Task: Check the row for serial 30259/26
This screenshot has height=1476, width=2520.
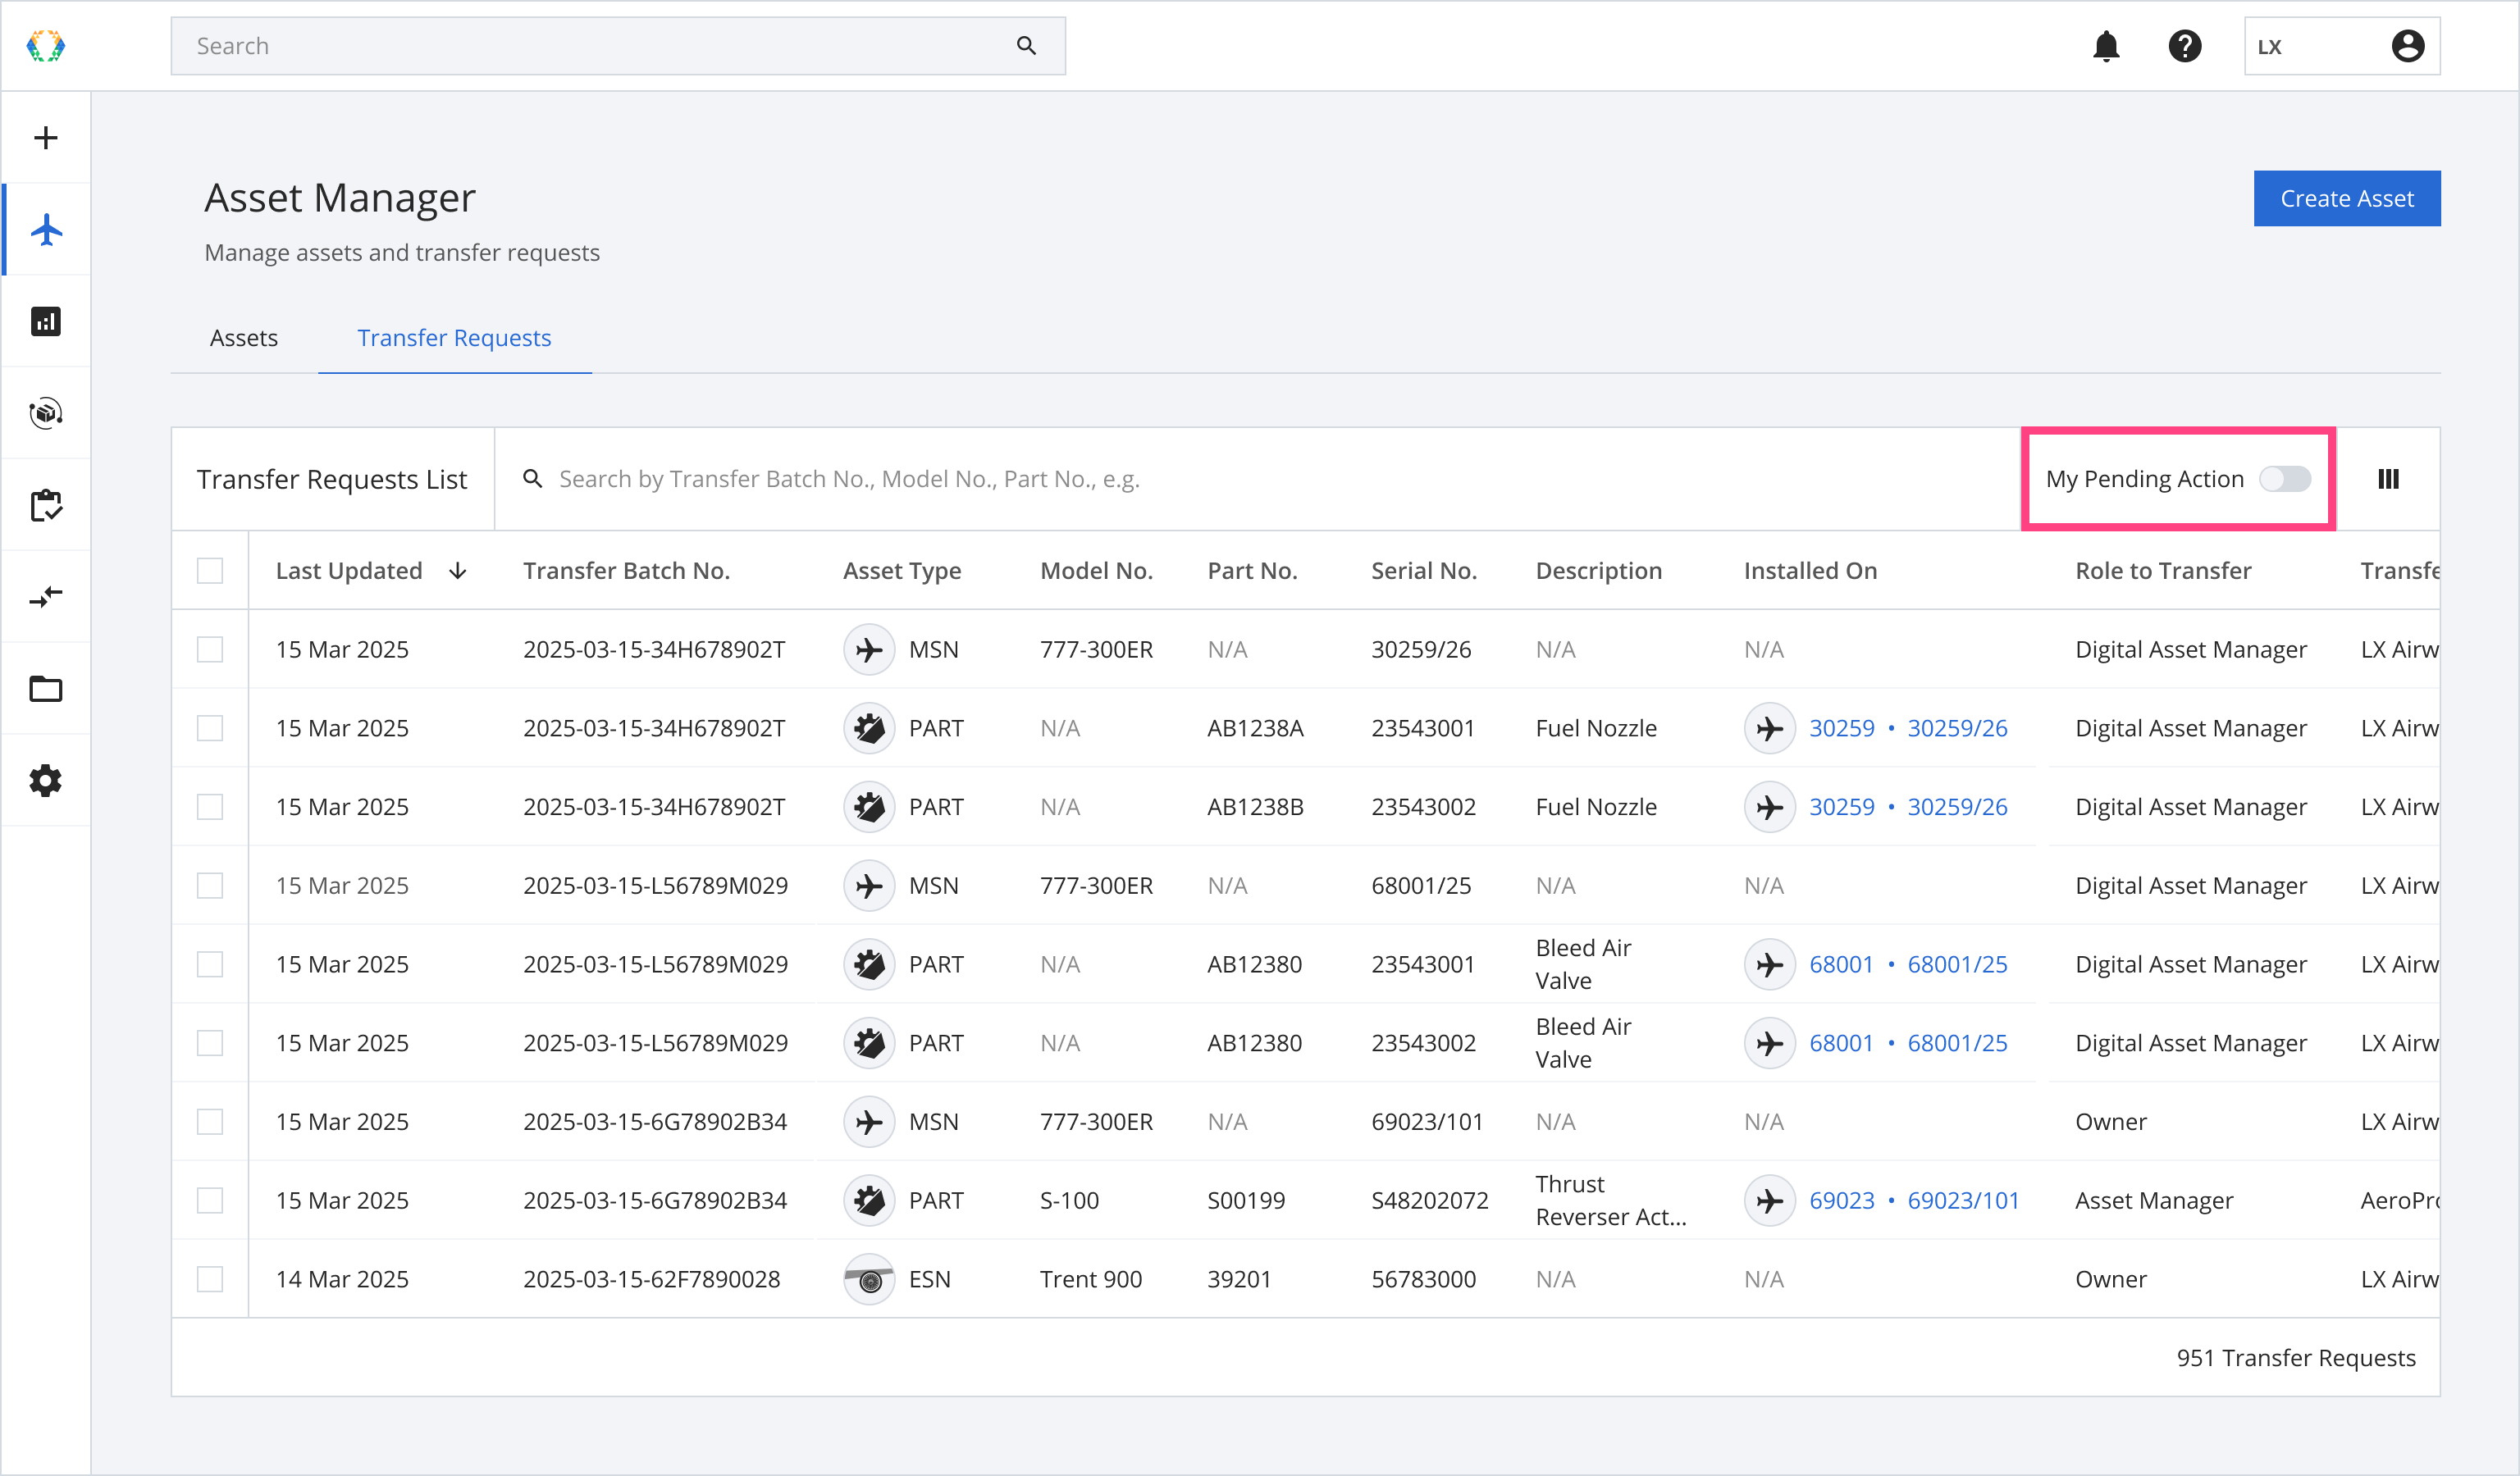Action: (210, 649)
